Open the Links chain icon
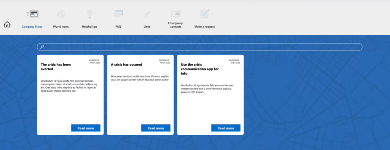The width and height of the screenshot is (390, 150). tap(147, 14)
